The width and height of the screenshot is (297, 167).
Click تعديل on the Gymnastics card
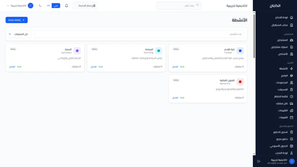pos(12,66)
